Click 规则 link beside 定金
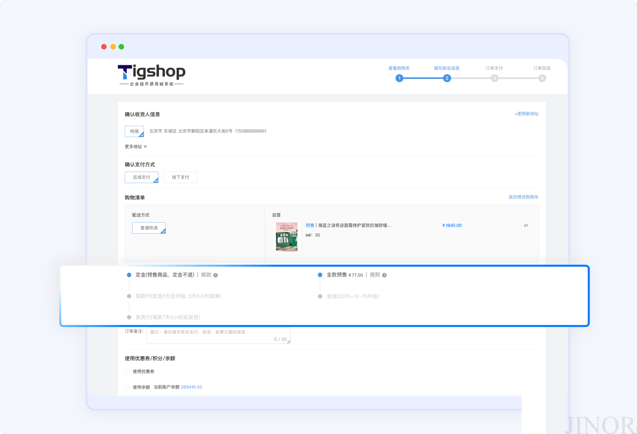Viewport: 637px width, 434px height. click(206, 275)
